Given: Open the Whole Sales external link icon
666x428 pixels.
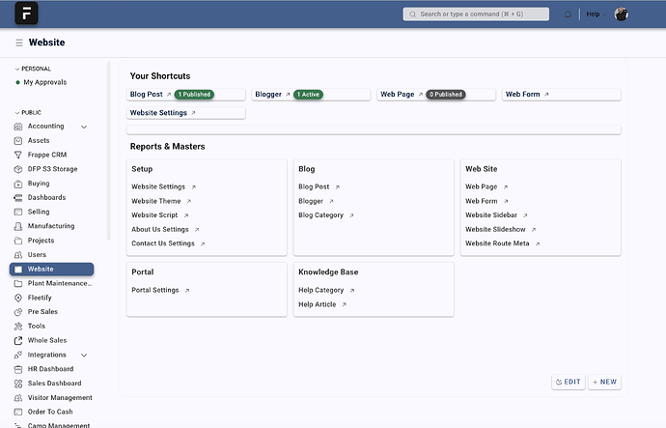Looking at the screenshot, I should (17, 340).
